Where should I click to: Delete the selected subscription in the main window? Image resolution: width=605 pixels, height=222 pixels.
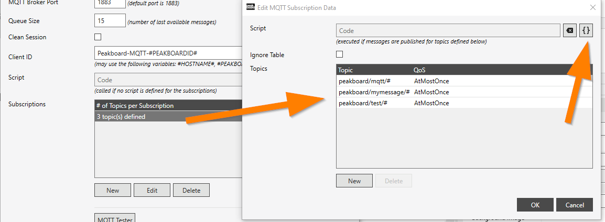tap(191, 190)
